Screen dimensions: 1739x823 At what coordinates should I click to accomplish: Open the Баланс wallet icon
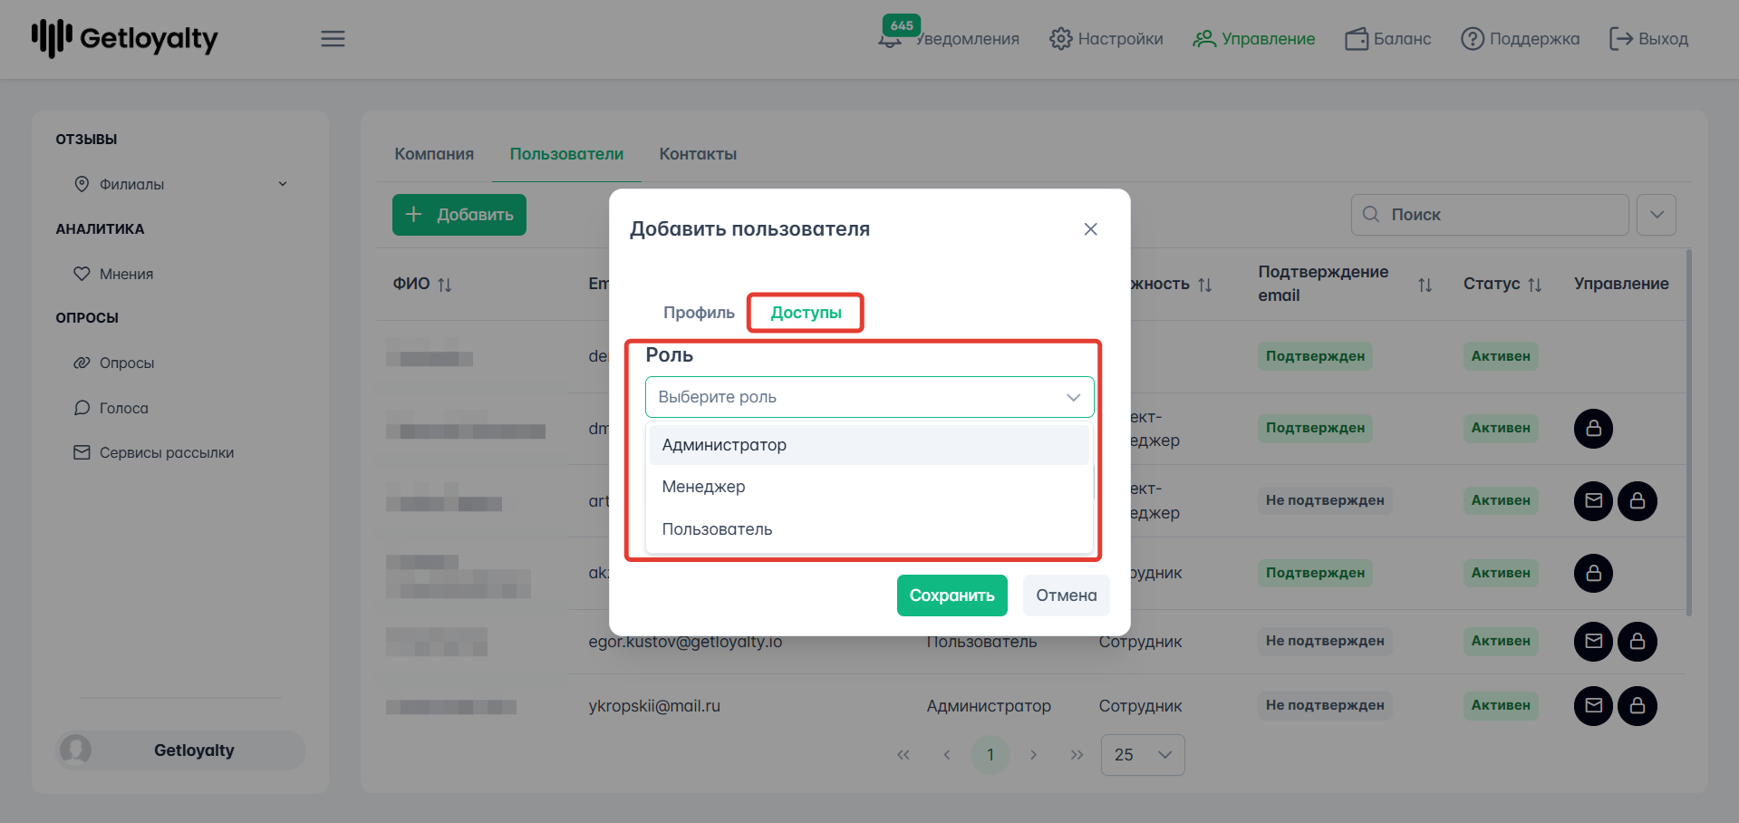click(1357, 39)
